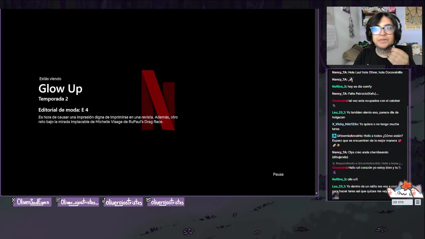
Task: Click the Glow Up show title
Action: point(60,89)
